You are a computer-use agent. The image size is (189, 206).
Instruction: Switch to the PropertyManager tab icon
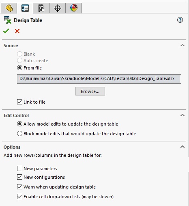pos(25,8)
